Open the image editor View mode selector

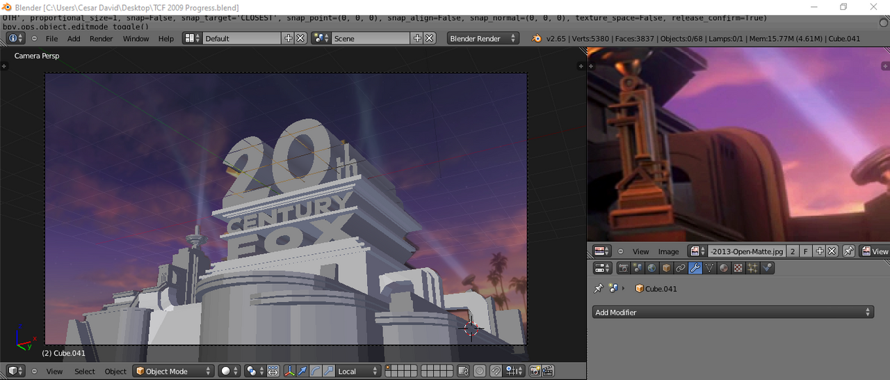click(875, 251)
